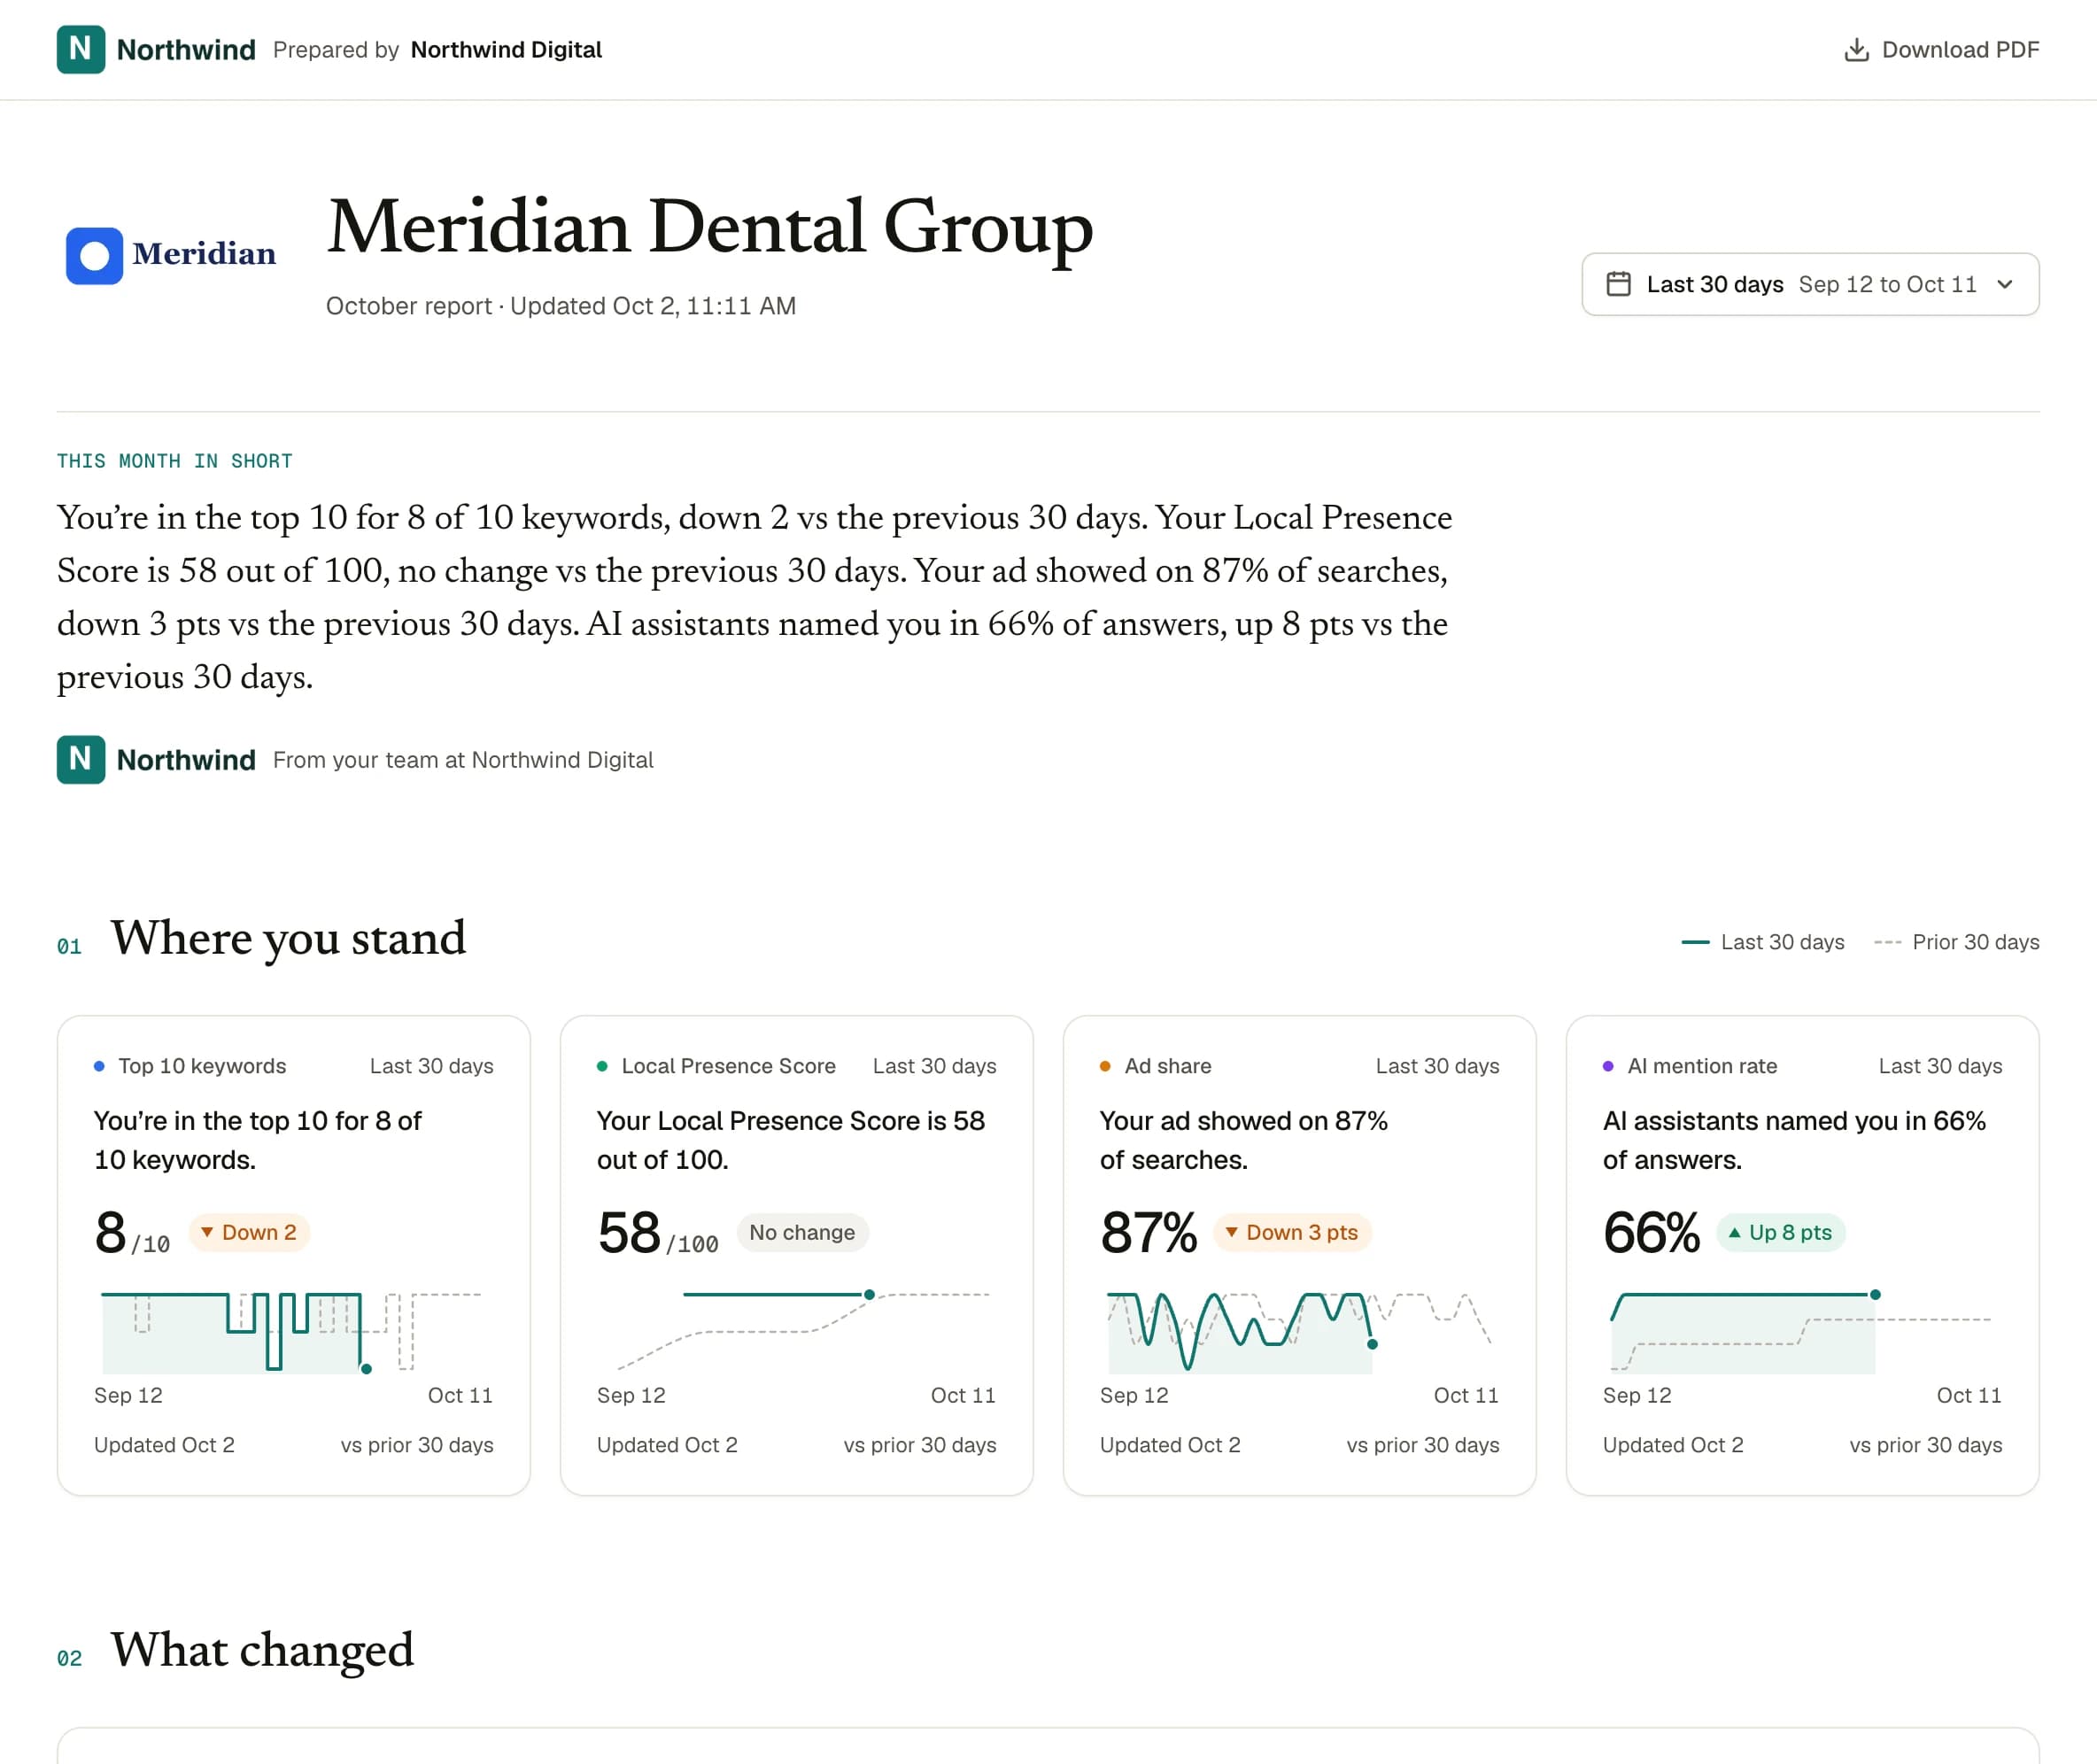Click 'AI assistants named you in 66%' card text

1794,1140
